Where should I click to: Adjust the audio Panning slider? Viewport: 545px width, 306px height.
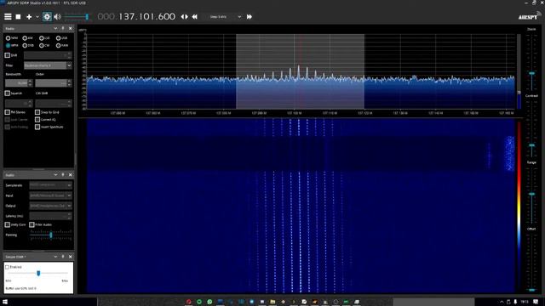[51, 235]
